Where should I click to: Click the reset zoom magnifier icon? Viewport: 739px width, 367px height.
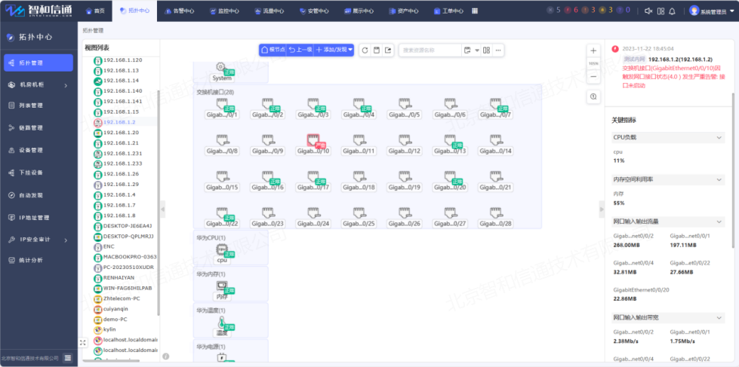pos(593,96)
